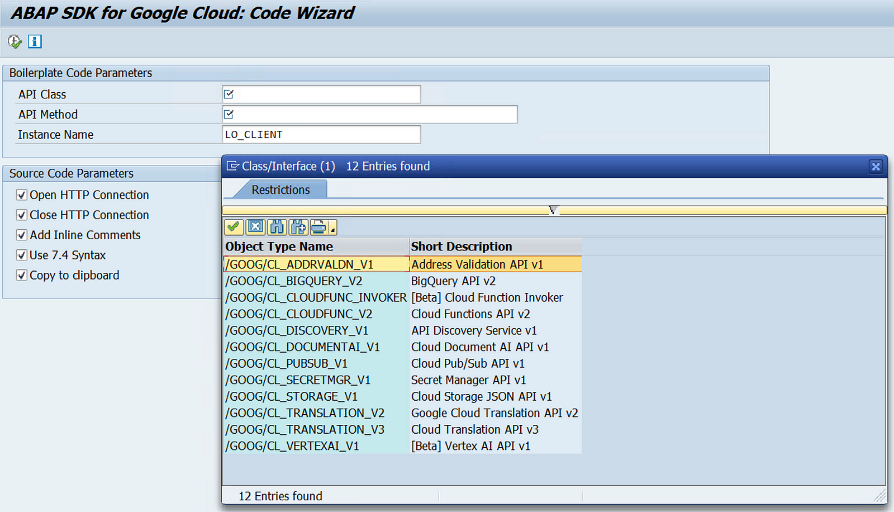
Task: Click Cloud Document AI API v1 description
Action: click(480, 347)
